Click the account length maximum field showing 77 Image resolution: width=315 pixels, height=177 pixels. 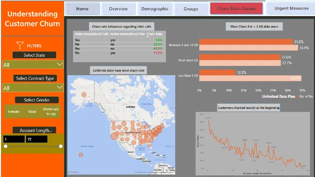pyautogui.click(x=36, y=139)
